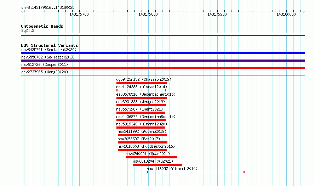Click the nsv3931228 (Wenger2019) variant label
This screenshot has width=315, height=186.
(141, 102)
